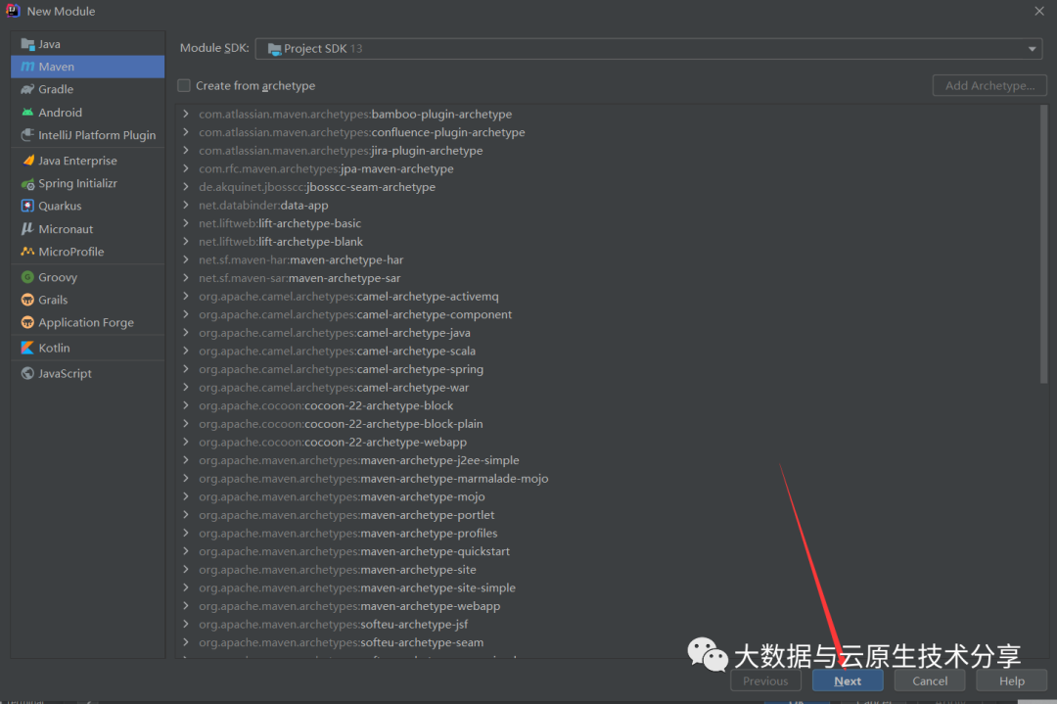Screen dimensions: 1057x704
Task: Click the Application Forge icon
Action: pos(27,322)
